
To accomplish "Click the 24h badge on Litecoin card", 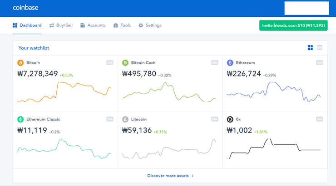I will click(x=214, y=119).
